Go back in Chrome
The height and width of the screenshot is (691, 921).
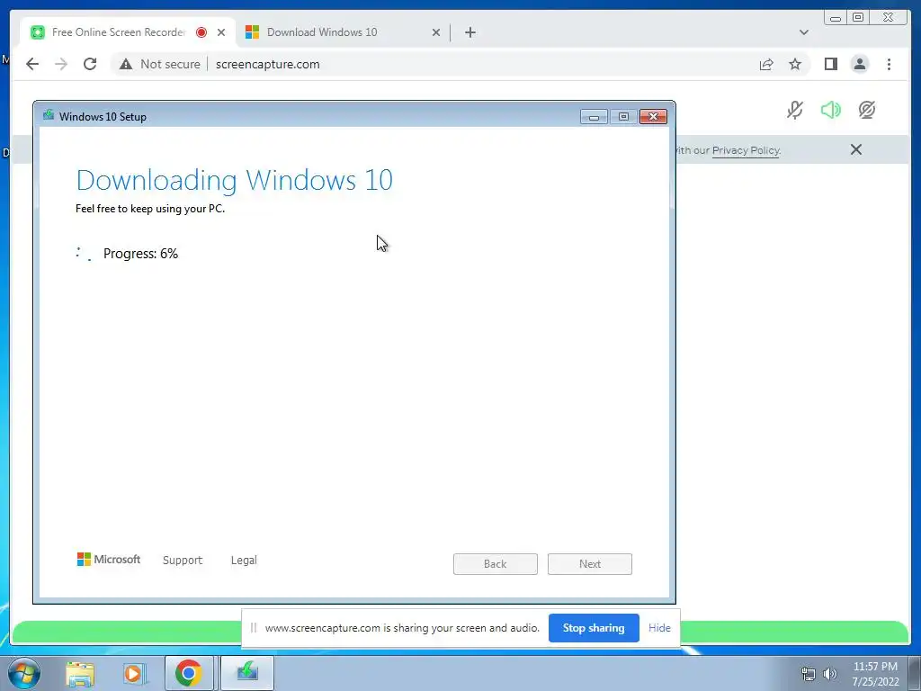(32, 64)
